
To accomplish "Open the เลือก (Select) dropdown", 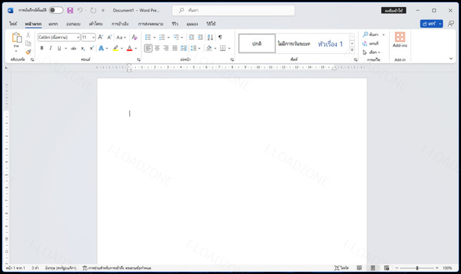I will click(x=371, y=52).
